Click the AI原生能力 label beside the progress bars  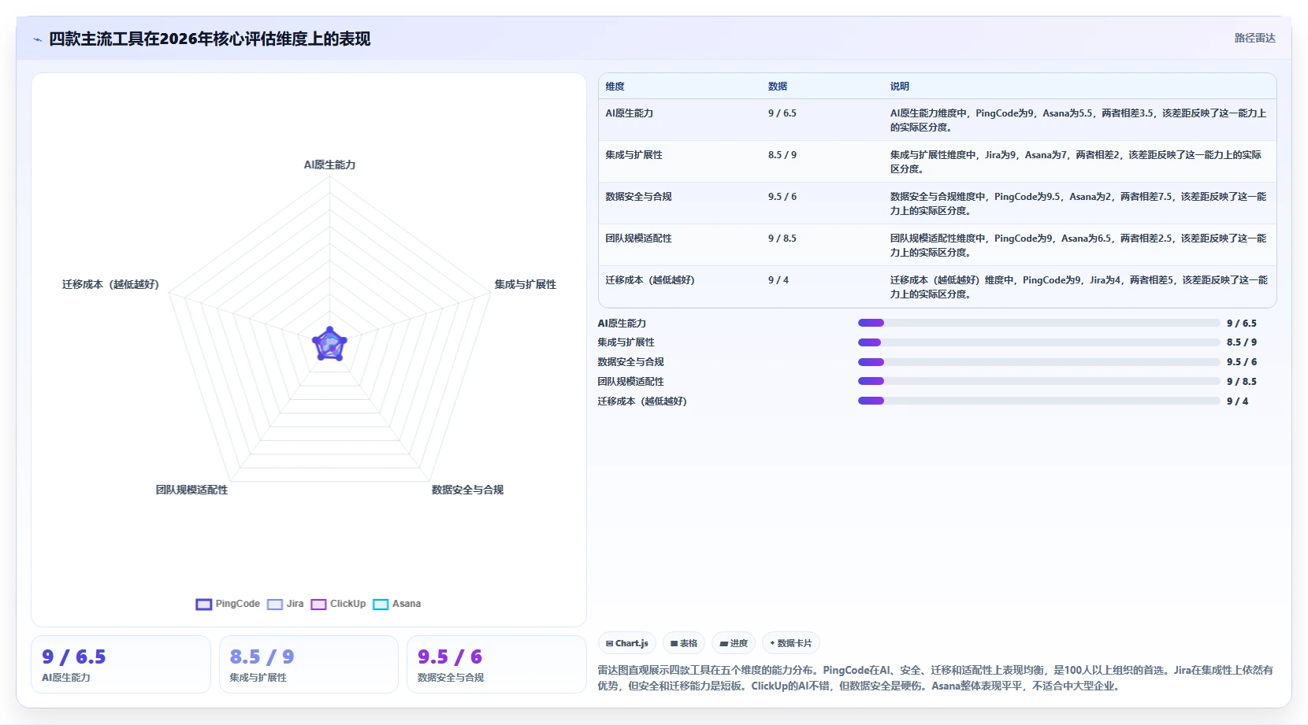[x=622, y=324]
